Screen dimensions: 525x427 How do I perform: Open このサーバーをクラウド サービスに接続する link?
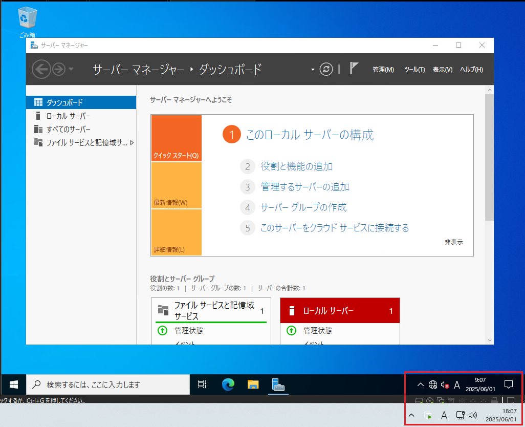click(x=335, y=228)
